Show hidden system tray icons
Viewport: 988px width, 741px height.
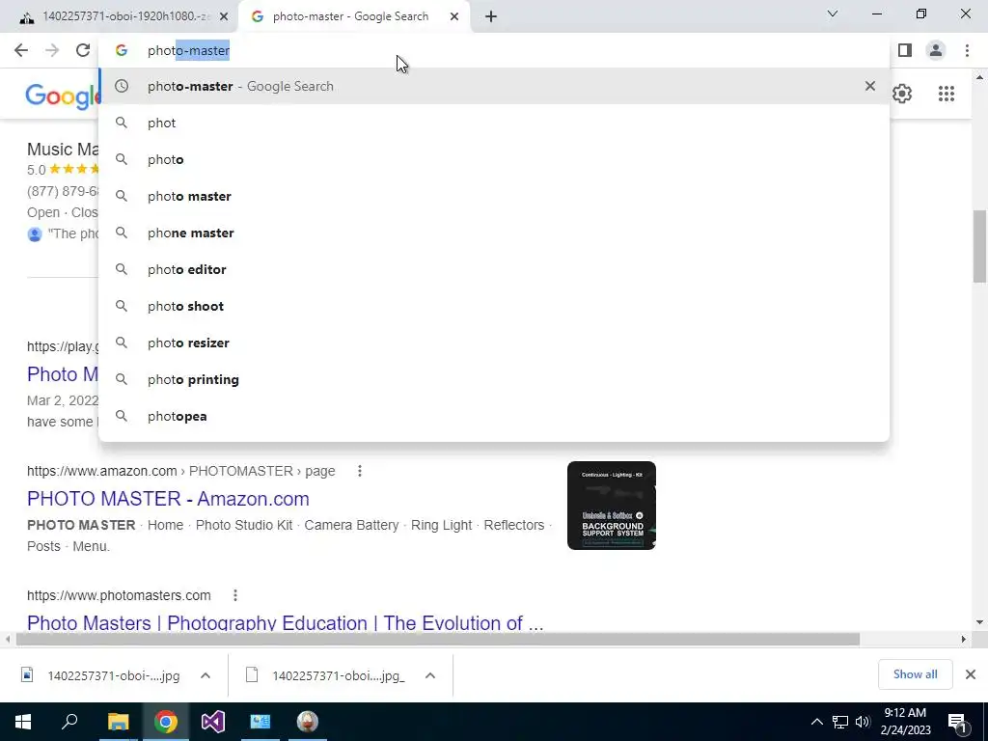coord(816,722)
